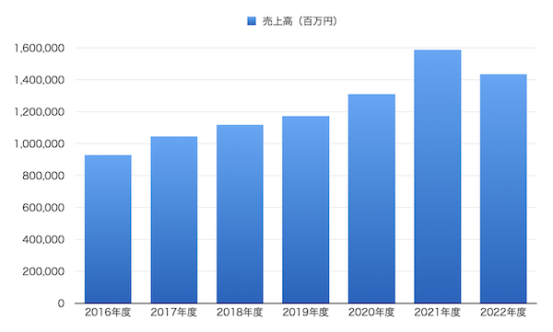Click the 2018年度 axis label
553x332 pixels.
(240, 313)
